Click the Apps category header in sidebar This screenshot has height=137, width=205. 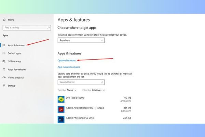pyautogui.click(x=5, y=36)
